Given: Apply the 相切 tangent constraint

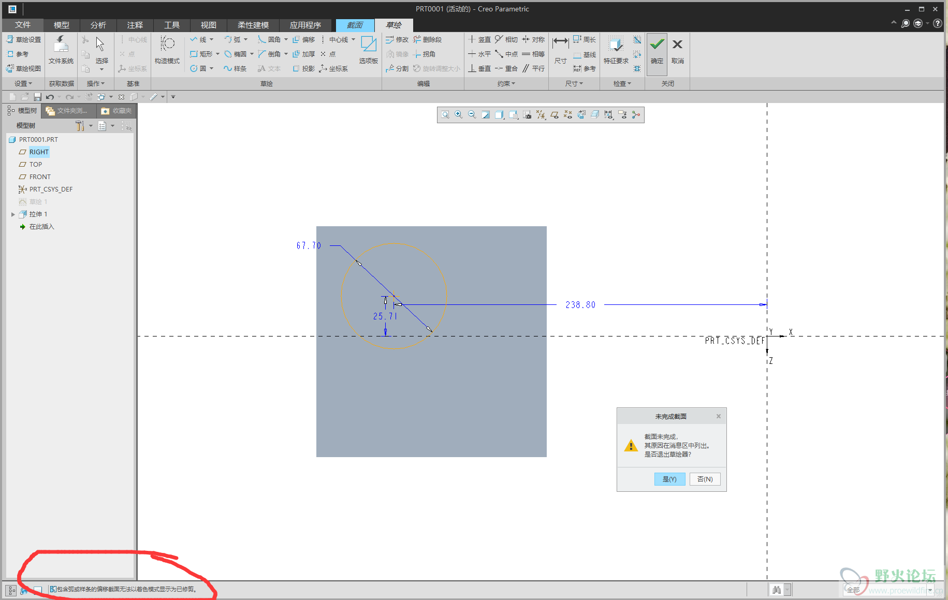Looking at the screenshot, I should tap(506, 39).
